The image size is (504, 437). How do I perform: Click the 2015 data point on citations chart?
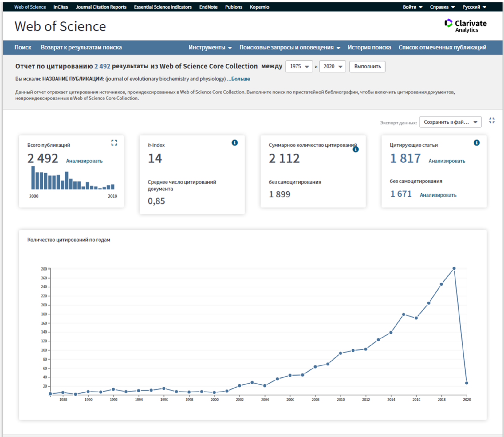[404, 314]
